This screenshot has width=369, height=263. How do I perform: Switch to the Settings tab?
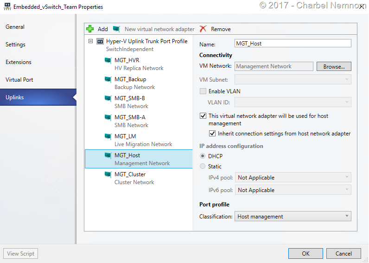[x=38, y=45]
